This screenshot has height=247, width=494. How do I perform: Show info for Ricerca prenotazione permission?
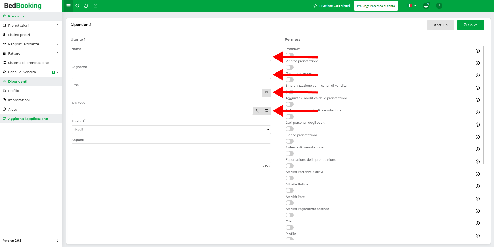(478, 63)
